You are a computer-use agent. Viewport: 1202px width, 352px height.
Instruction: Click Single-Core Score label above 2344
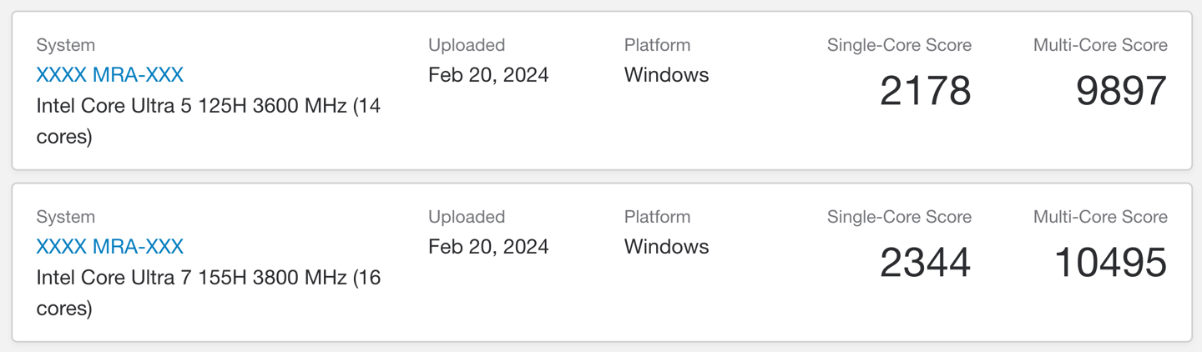(899, 217)
